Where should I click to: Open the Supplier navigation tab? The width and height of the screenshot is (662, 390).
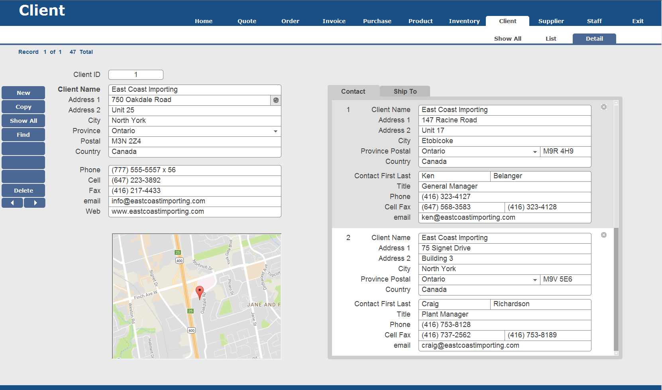(551, 21)
